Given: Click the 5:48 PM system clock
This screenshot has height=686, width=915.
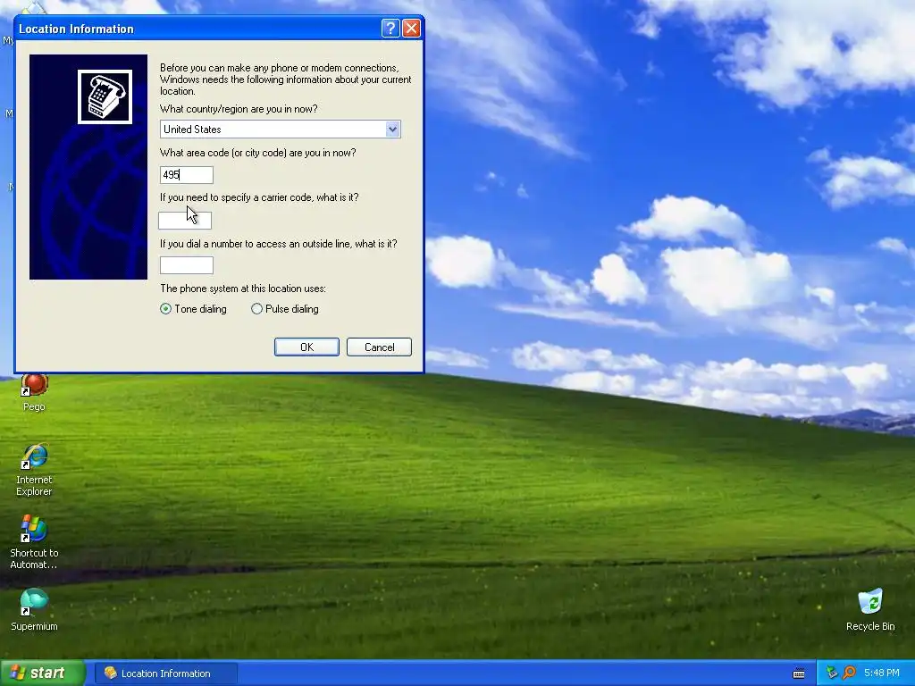Looking at the screenshot, I should (881, 673).
